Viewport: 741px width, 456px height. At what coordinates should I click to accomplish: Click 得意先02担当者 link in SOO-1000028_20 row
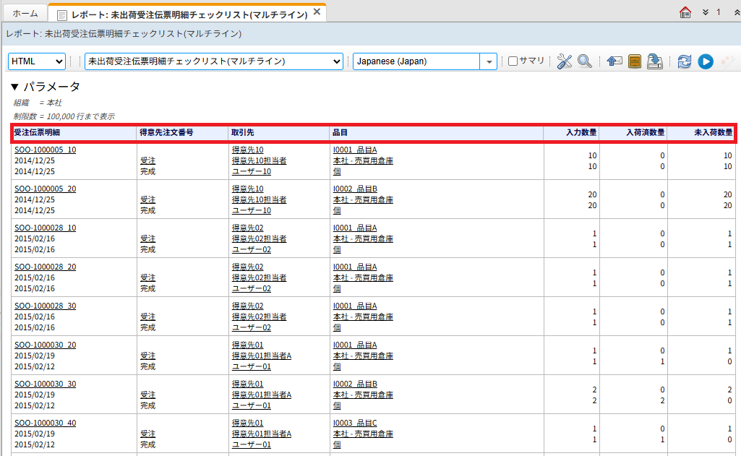[259, 278]
